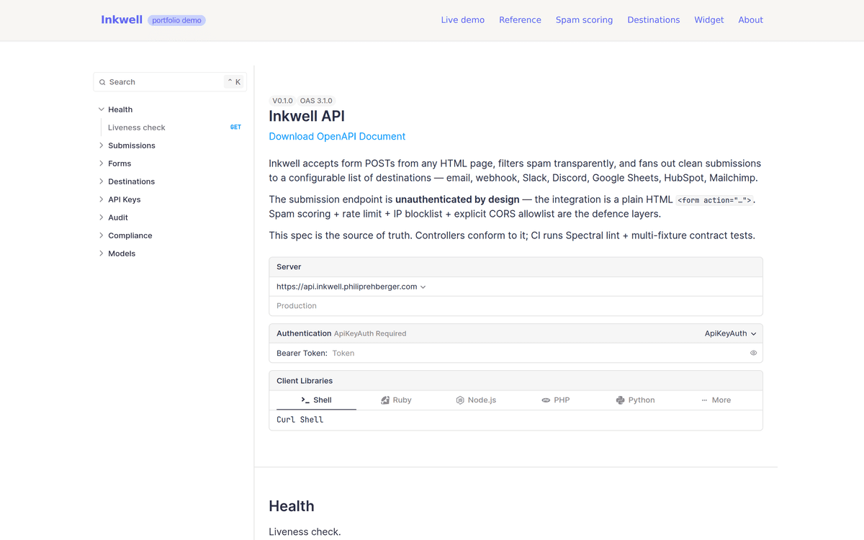Image resolution: width=864 pixels, height=540 pixels.
Task: Click the Production server description
Action: pyautogui.click(x=297, y=306)
